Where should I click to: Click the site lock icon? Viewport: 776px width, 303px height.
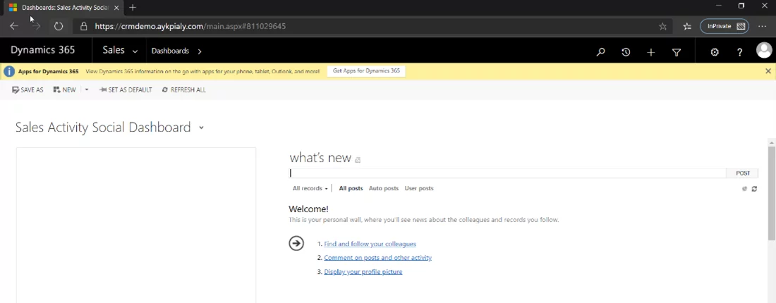click(84, 26)
